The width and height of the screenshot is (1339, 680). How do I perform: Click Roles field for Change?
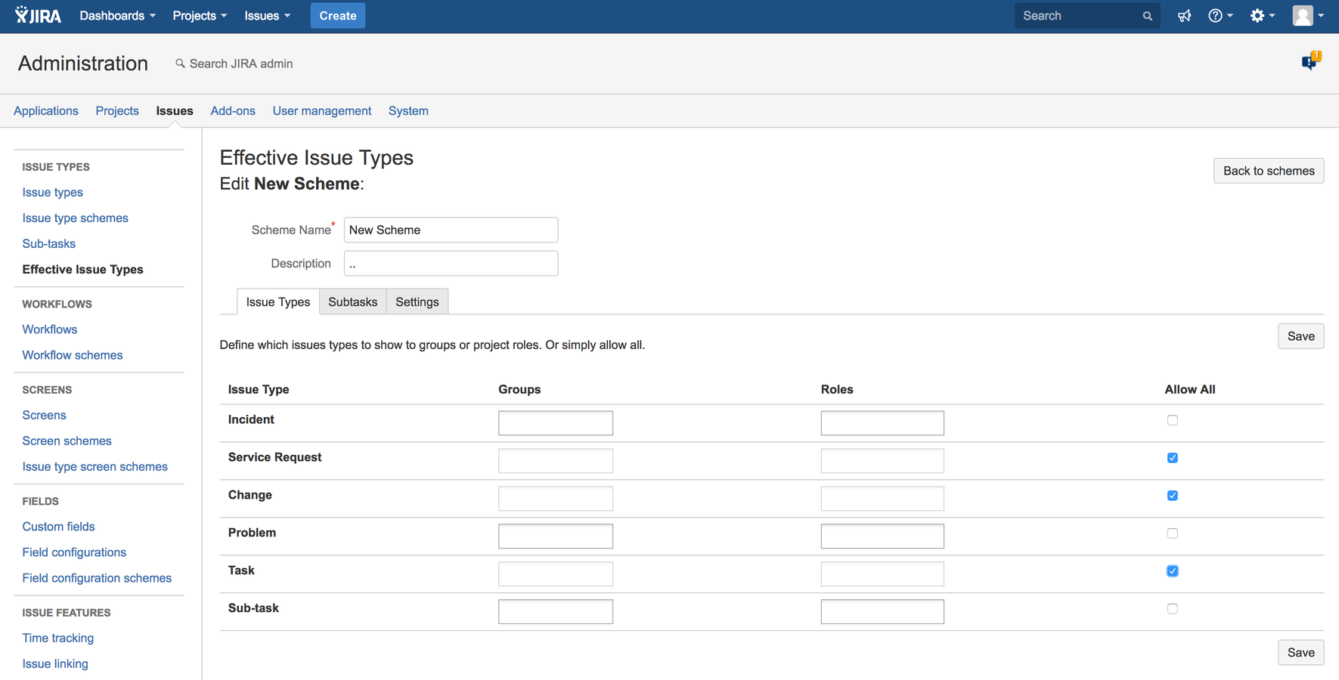[882, 499]
